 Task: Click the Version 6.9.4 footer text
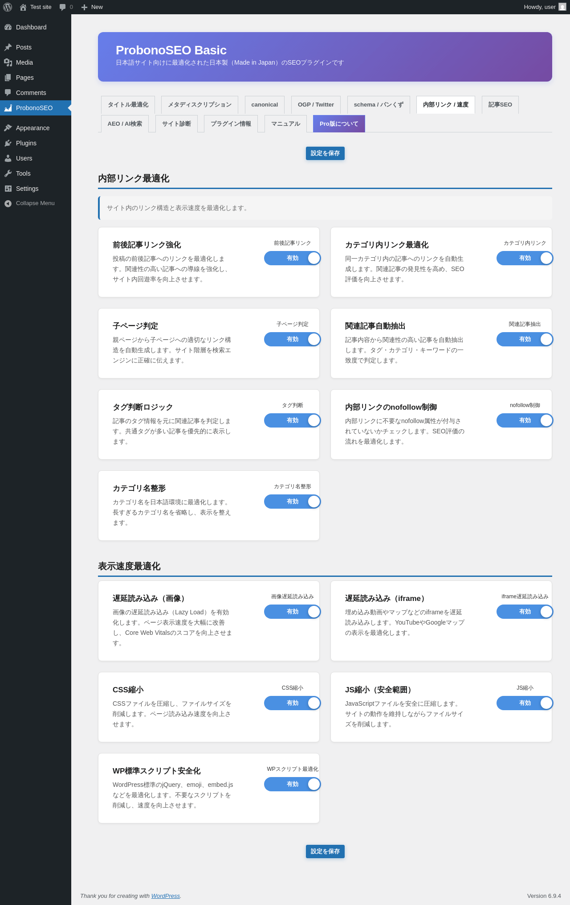click(544, 896)
